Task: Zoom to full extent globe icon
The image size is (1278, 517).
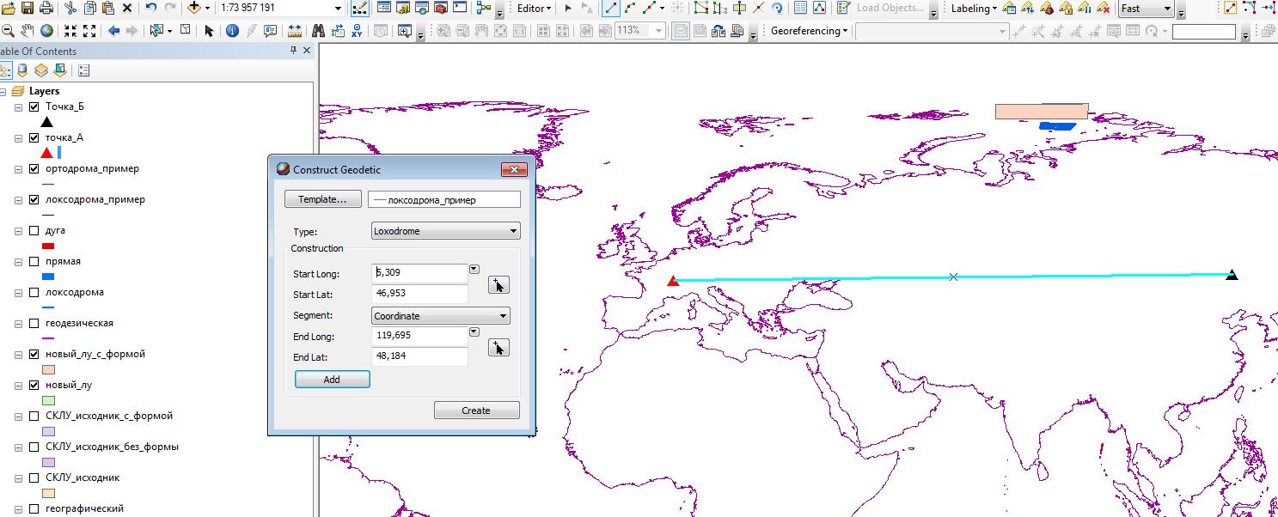Action: pos(46,31)
